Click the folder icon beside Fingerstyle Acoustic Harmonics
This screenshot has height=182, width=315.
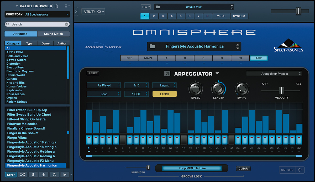coord(152,46)
